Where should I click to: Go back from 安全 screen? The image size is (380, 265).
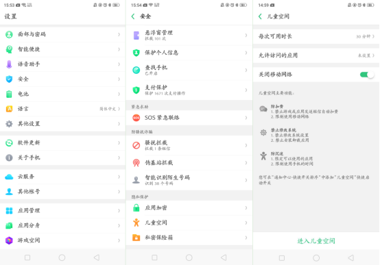[x=133, y=16]
